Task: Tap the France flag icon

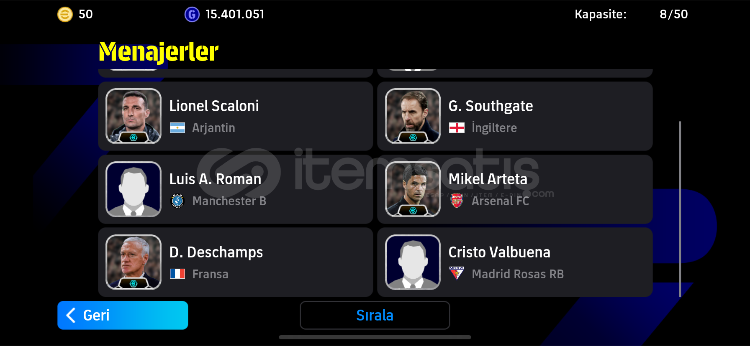Action: [x=177, y=274]
